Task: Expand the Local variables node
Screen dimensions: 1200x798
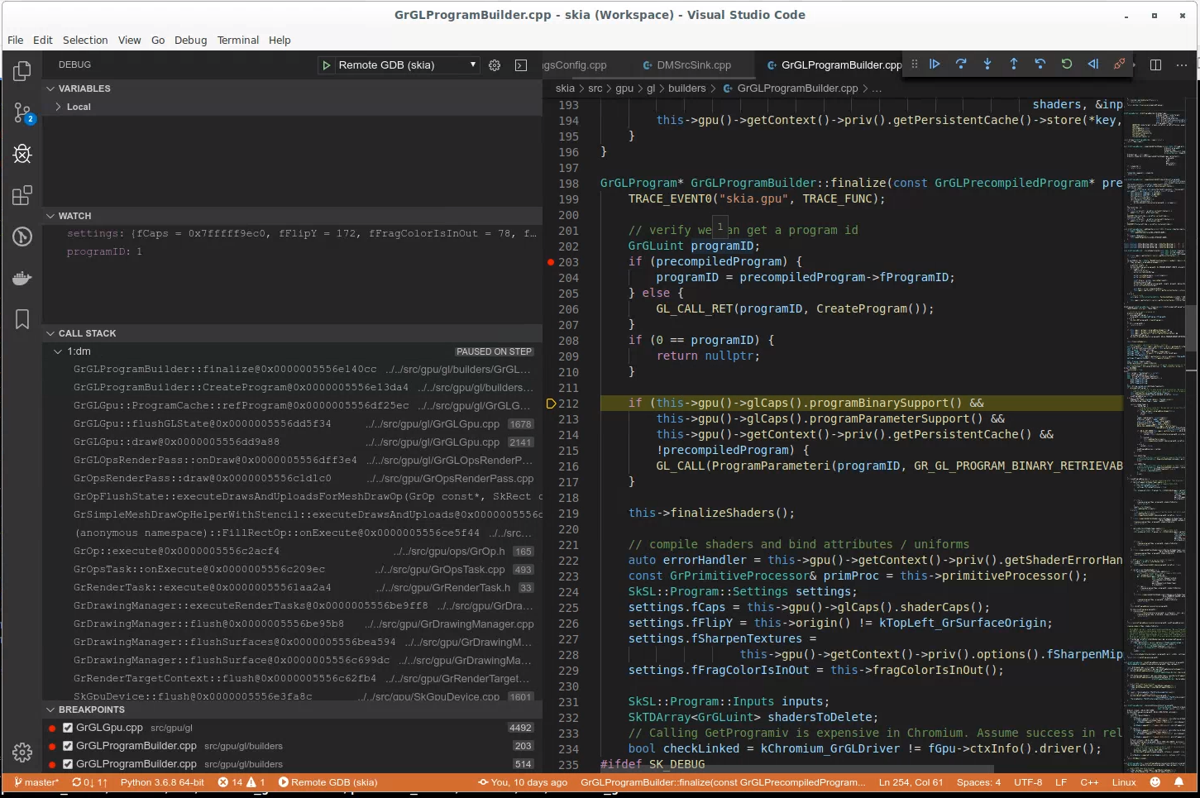Action: 59,107
